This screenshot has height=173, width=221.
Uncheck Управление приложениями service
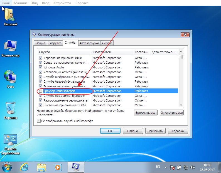click(40, 58)
